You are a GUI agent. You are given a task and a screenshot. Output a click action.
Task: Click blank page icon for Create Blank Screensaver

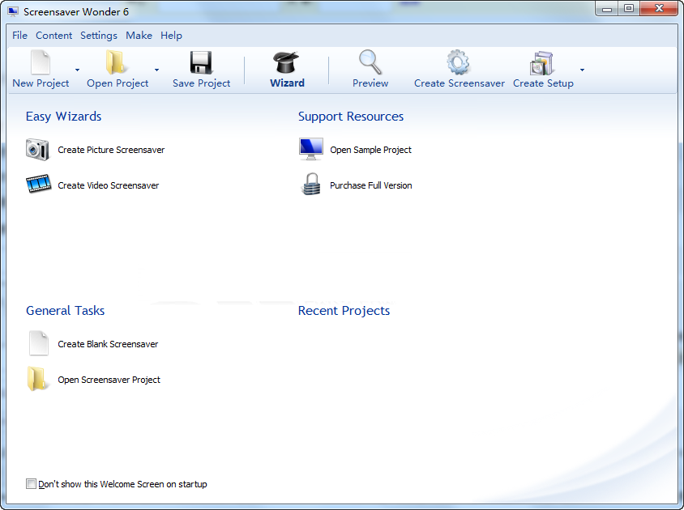point(39,343)
